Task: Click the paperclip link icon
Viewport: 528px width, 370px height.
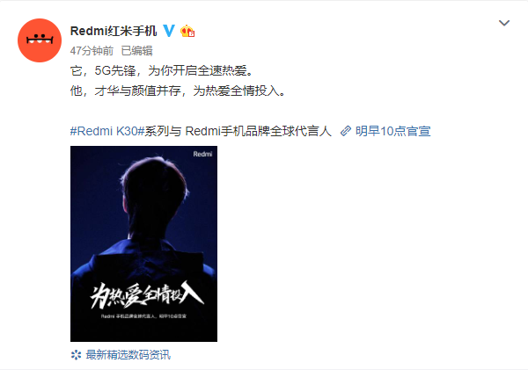Action: [x=346, y=131]
